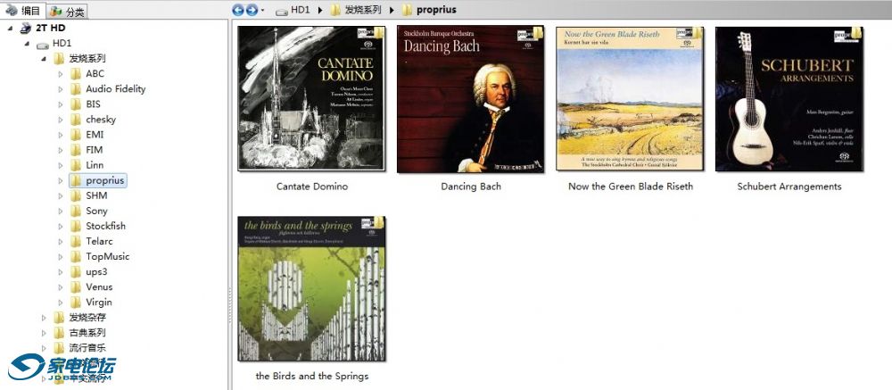
Task: Select the 'Cantate Domino' caption text
Action: tap(311, 187)
